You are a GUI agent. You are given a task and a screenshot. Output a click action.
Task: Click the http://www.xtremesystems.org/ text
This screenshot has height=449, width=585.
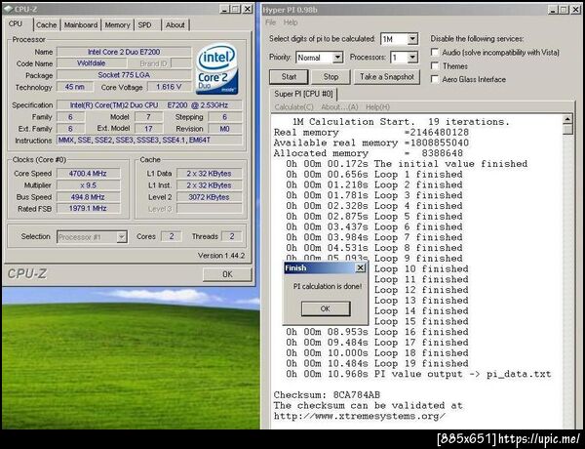(x=359, y=416)
